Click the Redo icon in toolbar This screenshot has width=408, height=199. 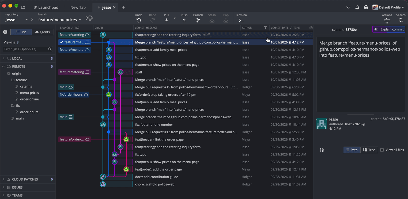153,20
